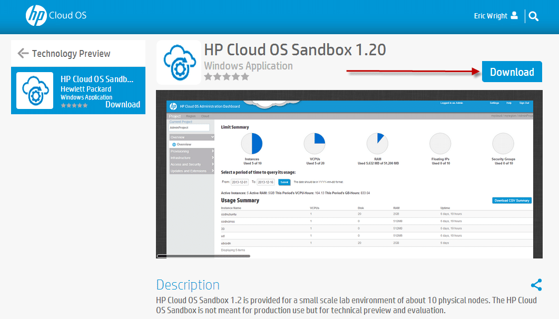Open HP Cloud OS Sandb... sidebar title
The image size is (559, 319).
[x=97, y=79]
